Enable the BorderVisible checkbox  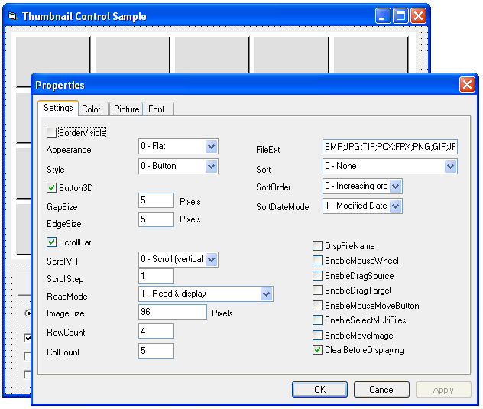pyautogui.click(x=52, y=133)
